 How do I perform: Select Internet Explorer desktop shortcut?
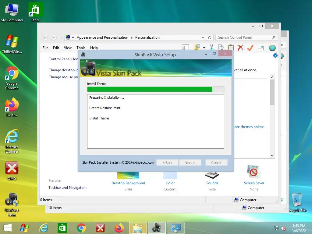tap(12, 141)
